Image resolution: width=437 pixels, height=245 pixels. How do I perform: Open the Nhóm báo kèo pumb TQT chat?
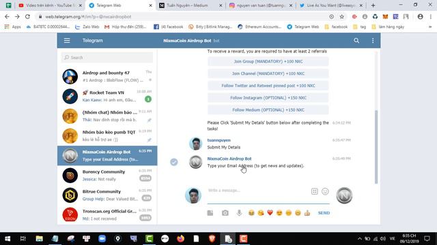(107, 136)
